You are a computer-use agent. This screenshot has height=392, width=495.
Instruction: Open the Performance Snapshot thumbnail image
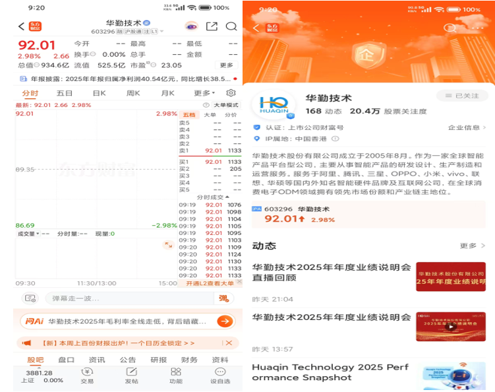pyautogui.click(x=451, y=376)
